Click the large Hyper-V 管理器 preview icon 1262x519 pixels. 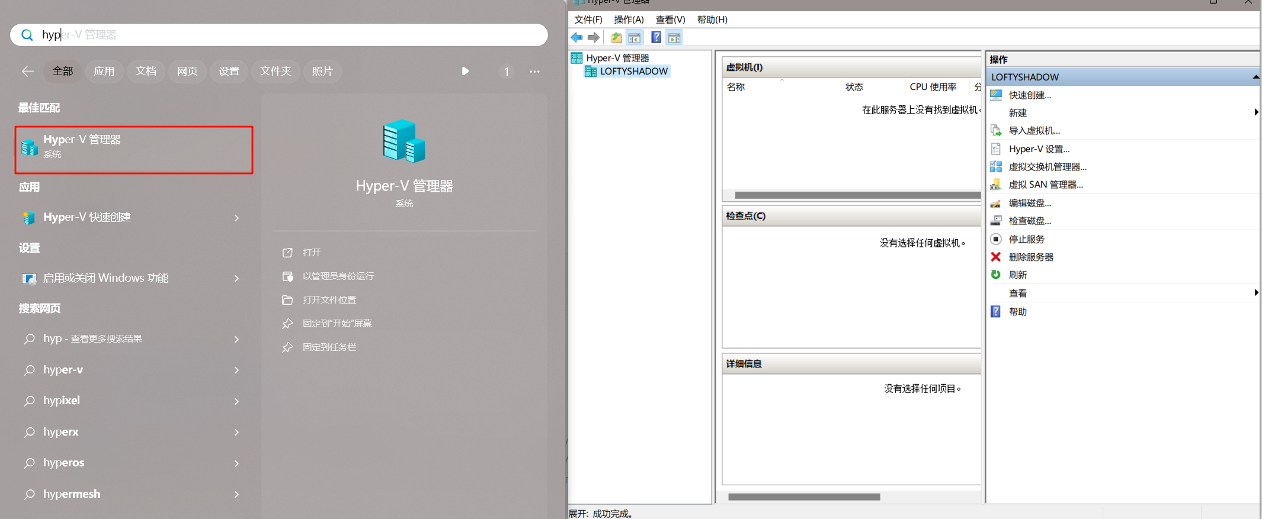(x=404, y=141)
